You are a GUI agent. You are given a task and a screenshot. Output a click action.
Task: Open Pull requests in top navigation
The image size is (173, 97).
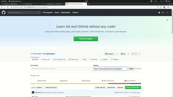[x=48, y=13]
